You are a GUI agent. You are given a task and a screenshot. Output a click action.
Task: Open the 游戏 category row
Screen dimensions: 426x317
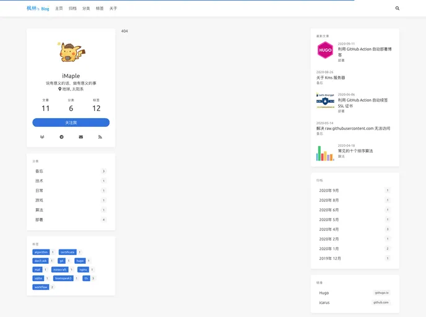(x=71, y=200)
